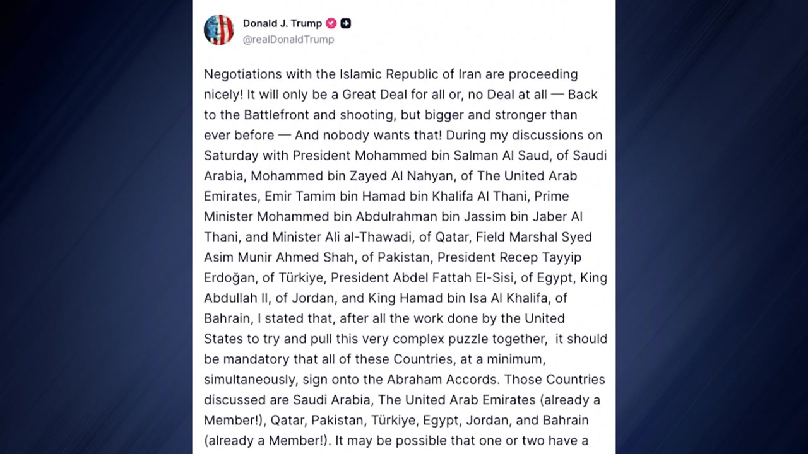
Task: Visit the @realDonaldTrump handle link
Action: point(288,39)
